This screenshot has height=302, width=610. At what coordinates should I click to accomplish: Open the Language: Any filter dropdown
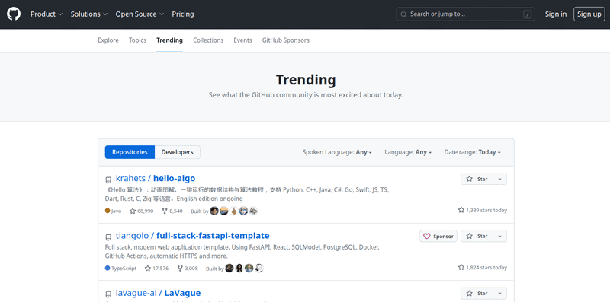click(x=408, y=152)
